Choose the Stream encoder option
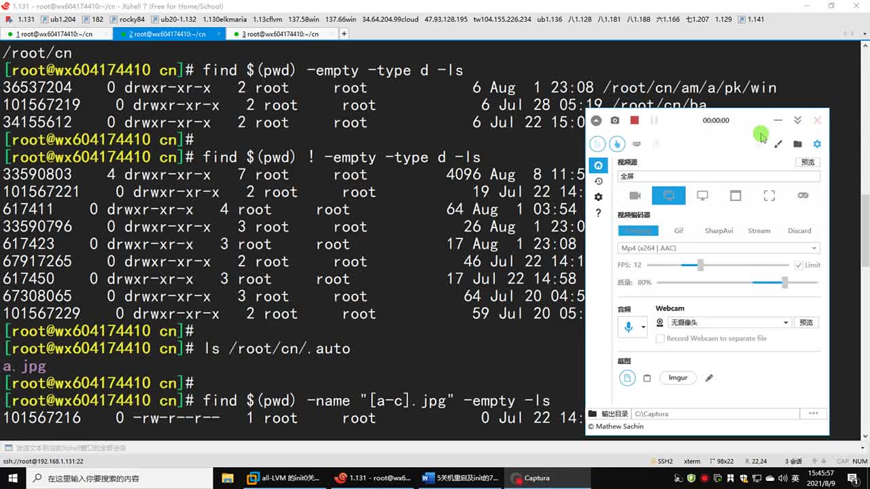Image resolution: width=870 pixels, height=489 pixels. (x=759, y=231)
